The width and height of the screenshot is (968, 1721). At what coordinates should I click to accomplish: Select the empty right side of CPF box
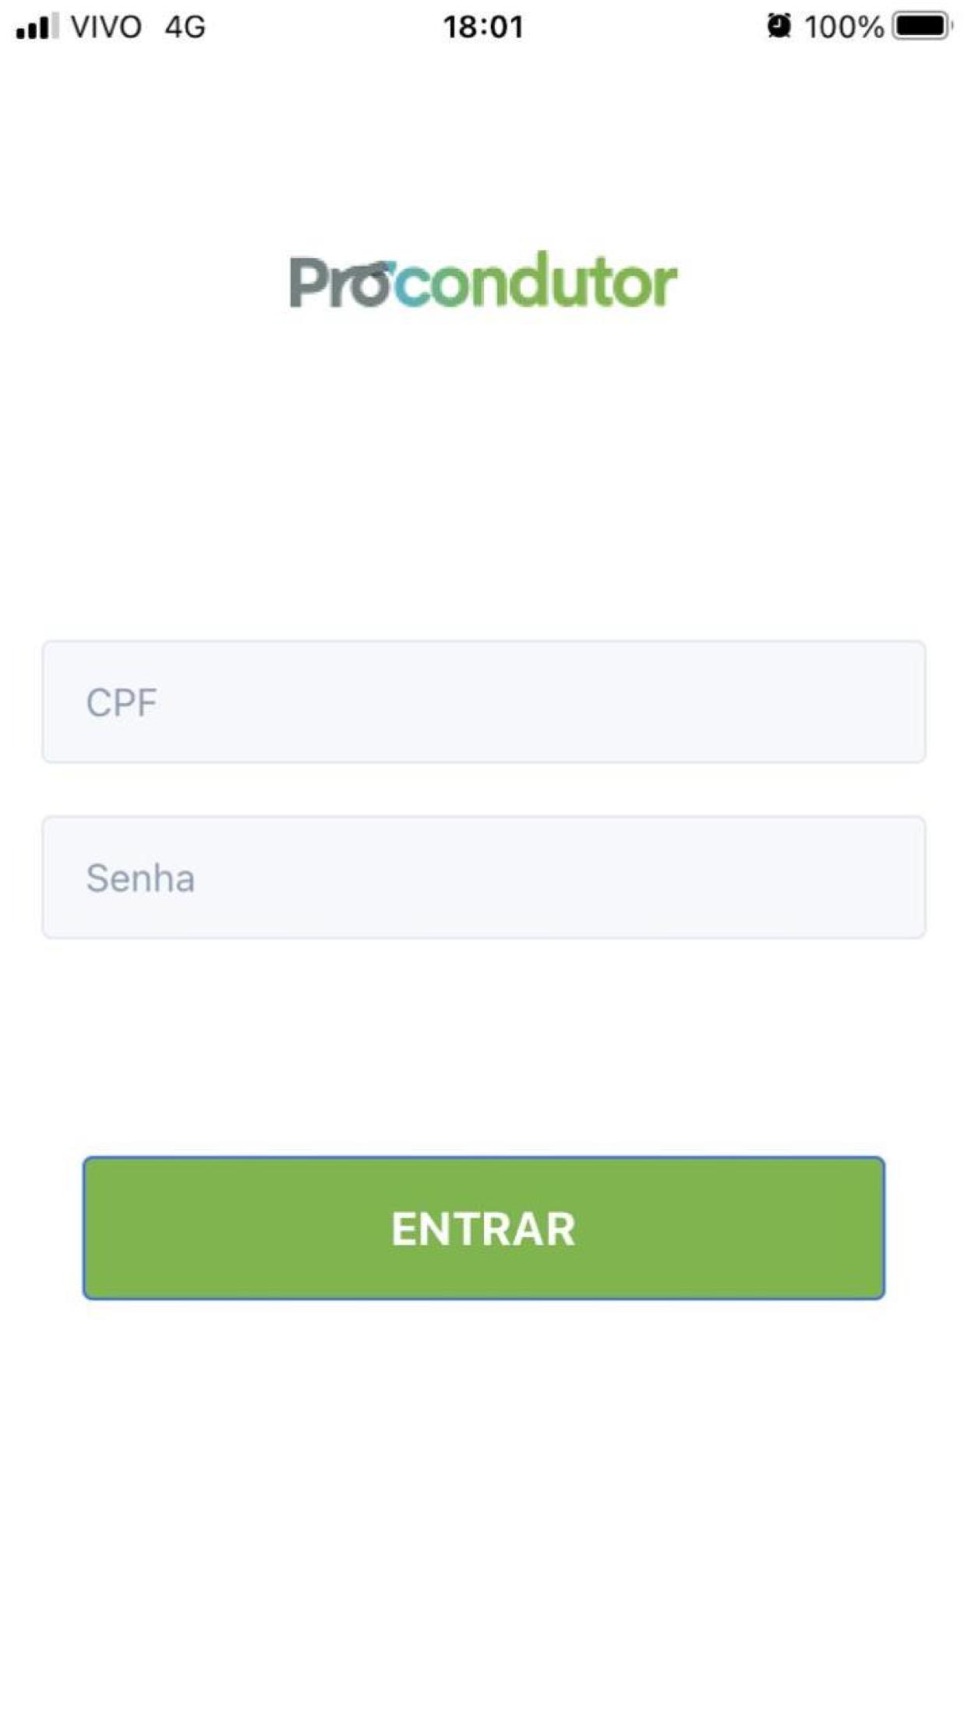[701, 701]
